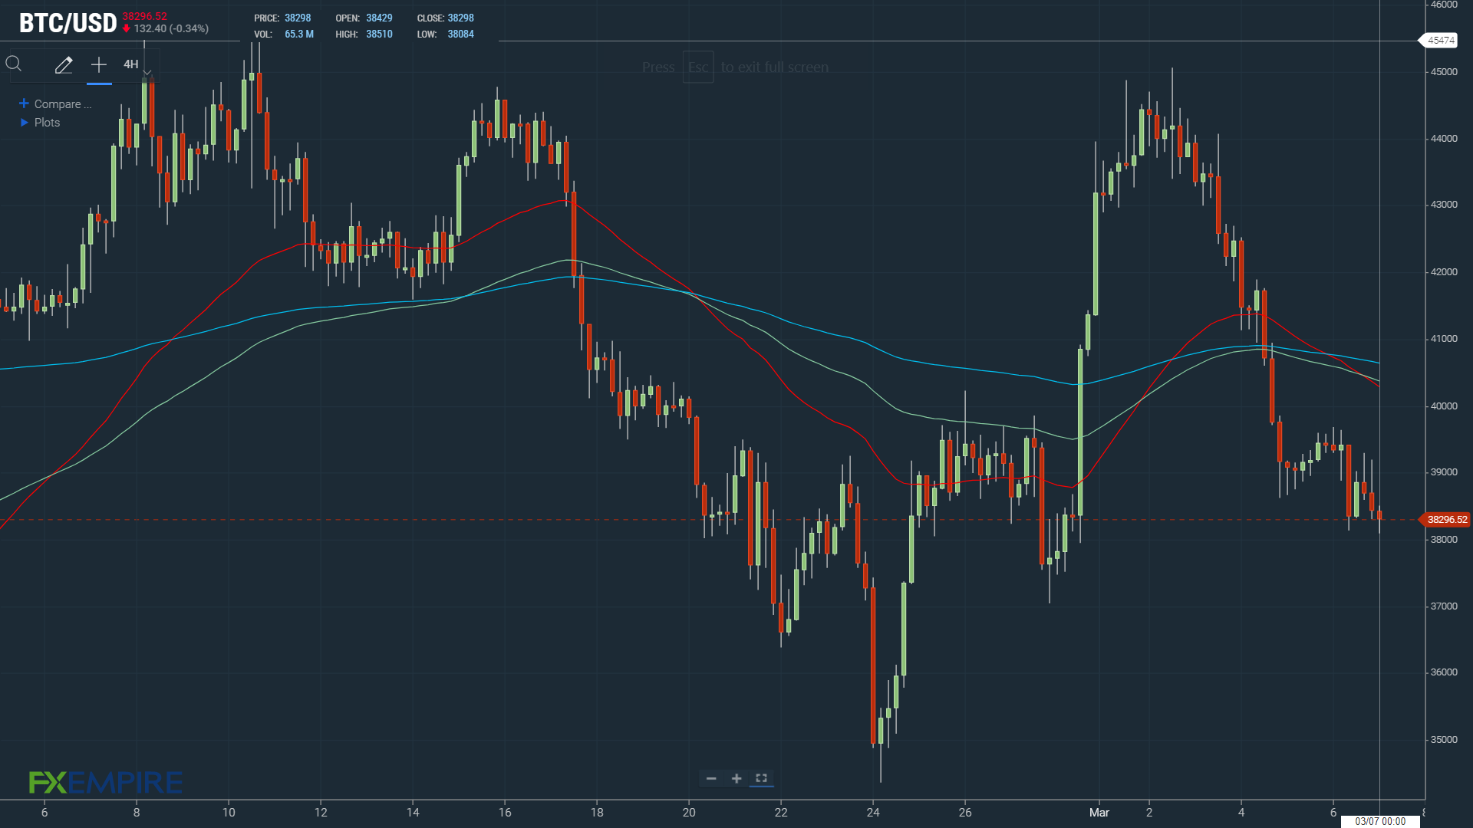Open the 4H timeframe dropdown
This screenshot has height=828, width=1473.
[x=137, y=64]
